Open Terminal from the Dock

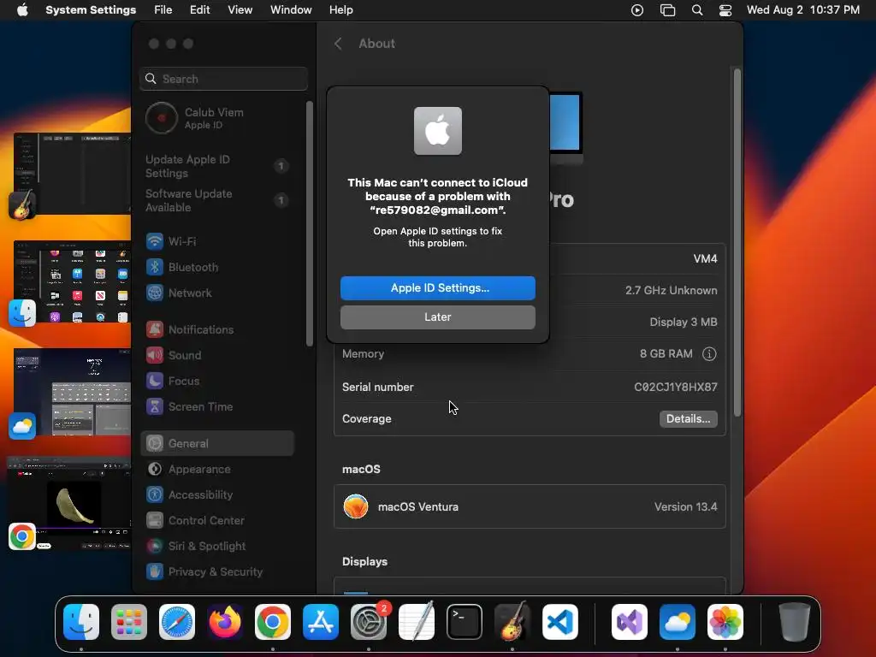465,622
